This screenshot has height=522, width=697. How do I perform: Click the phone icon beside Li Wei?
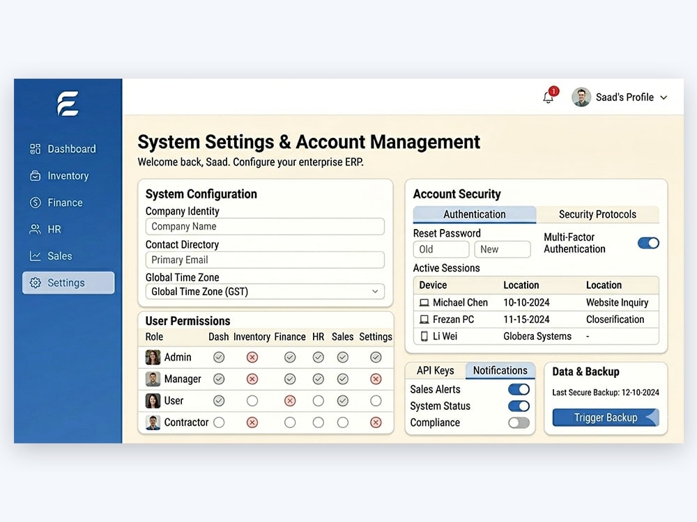coord(424,336)
